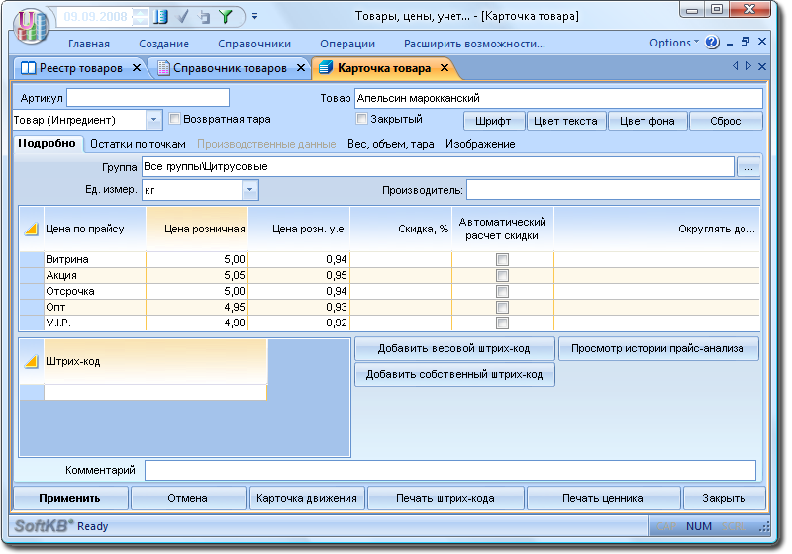Image resolution: width=792 pixels, height=554 pixels.
Task: Toggle the Возвратная тара checkbox
Action: coord(175,119)
